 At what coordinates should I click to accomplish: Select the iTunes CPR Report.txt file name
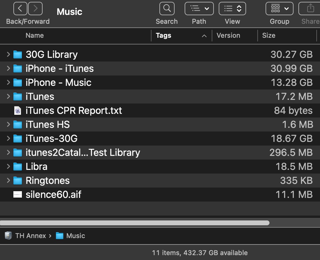pos(74,111)
